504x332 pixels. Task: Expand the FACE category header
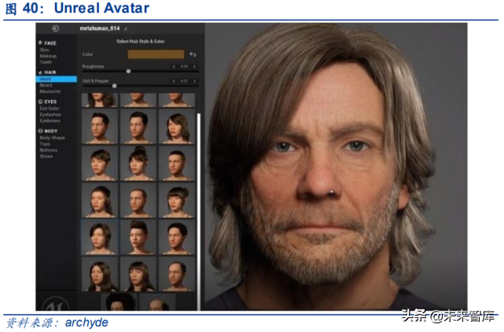tap(50, 42)
